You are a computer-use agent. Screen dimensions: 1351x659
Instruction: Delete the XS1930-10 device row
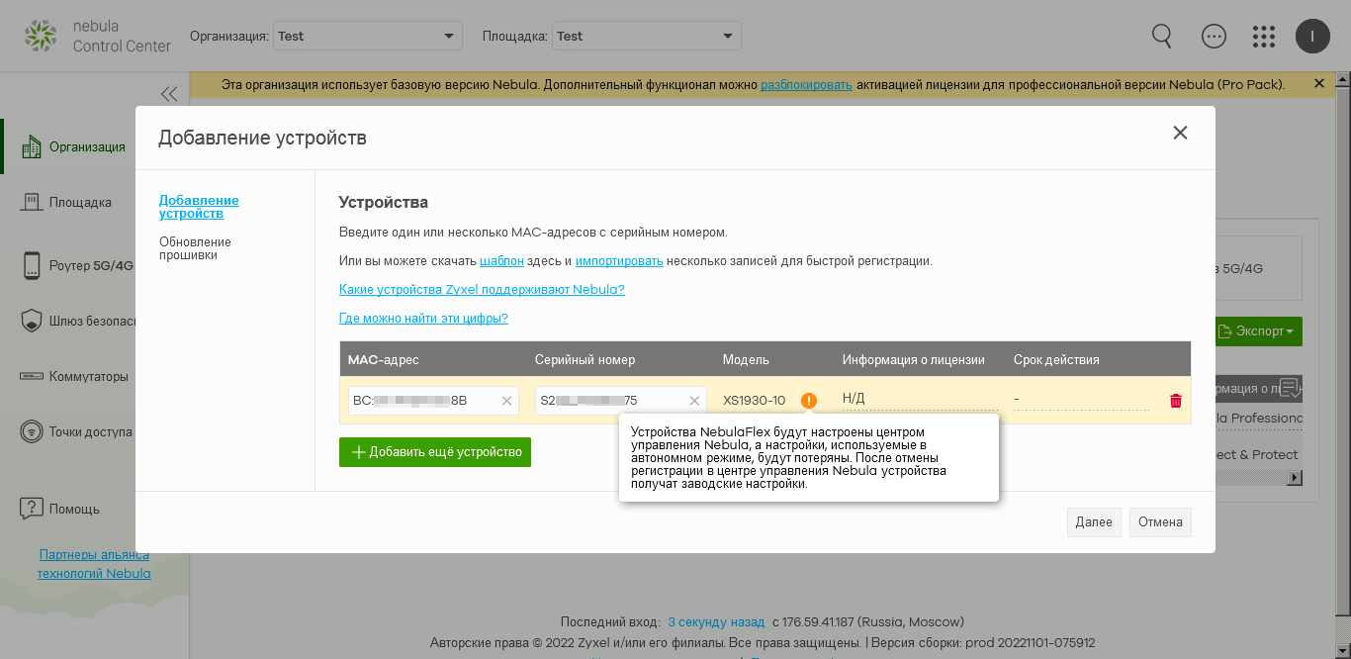[x=1176, y=401]
